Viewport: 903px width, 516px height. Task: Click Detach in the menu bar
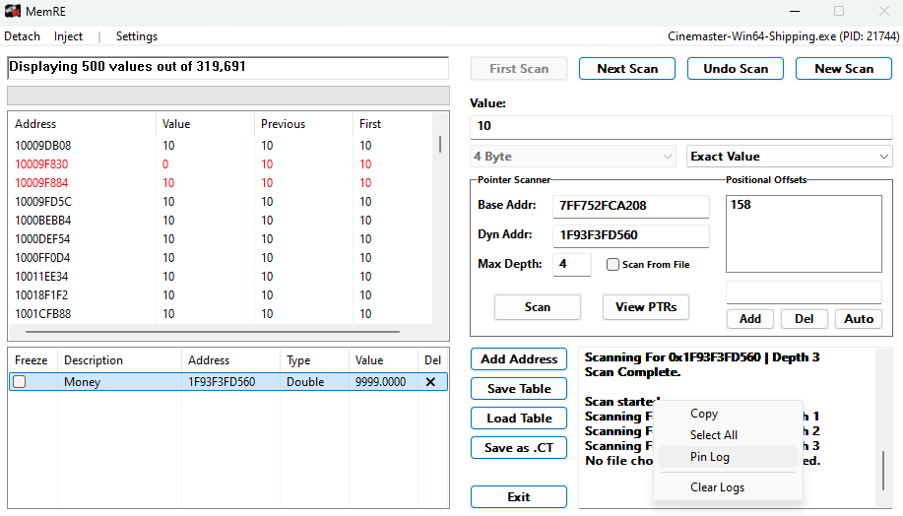pyautogui.click(x=23, y=36)
